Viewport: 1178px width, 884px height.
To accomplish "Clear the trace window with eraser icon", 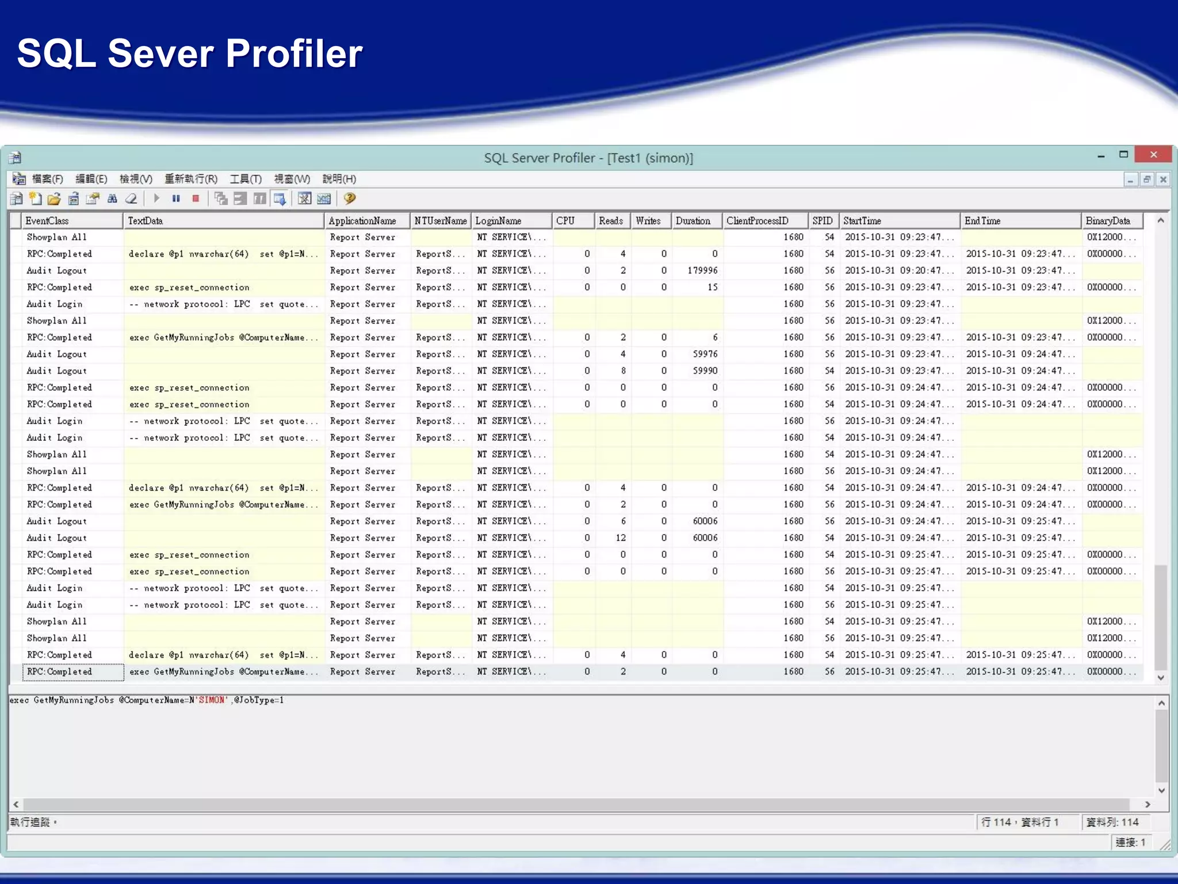I will pos(131,199).
